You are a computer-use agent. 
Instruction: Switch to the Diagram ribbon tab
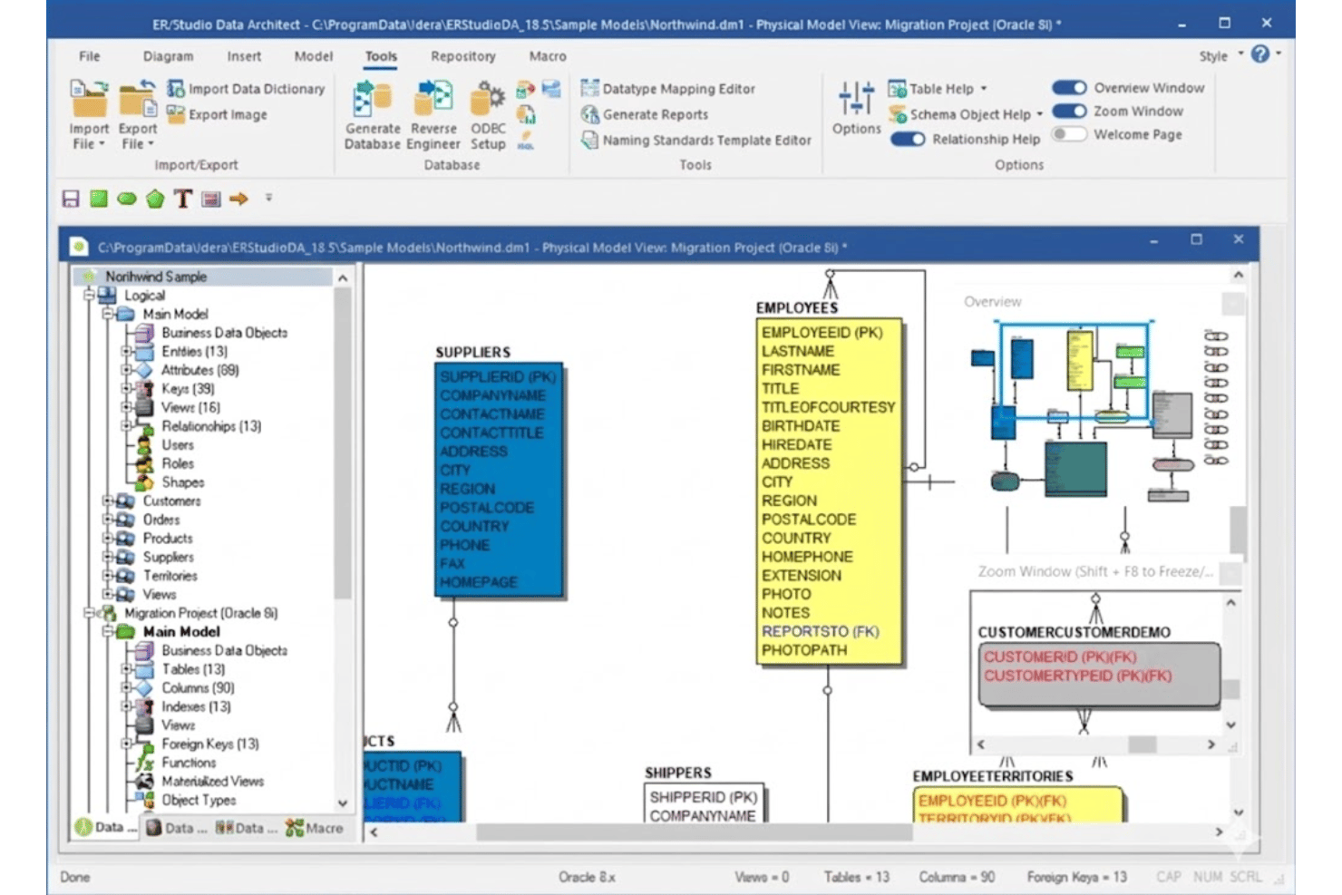tap(168, 56)
